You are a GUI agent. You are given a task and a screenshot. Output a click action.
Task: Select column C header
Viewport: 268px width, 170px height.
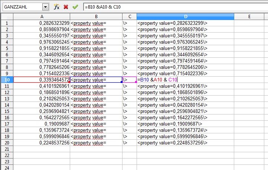tap(130, 16)
